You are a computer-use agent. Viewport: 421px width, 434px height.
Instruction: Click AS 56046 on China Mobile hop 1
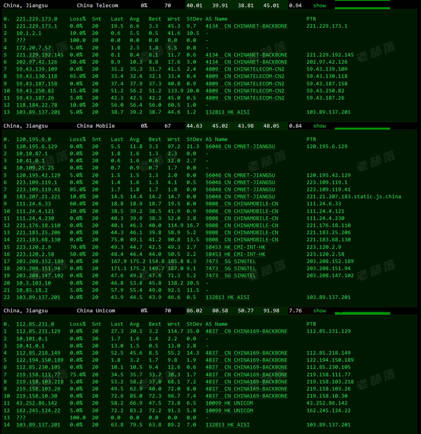tap(213, 147)
